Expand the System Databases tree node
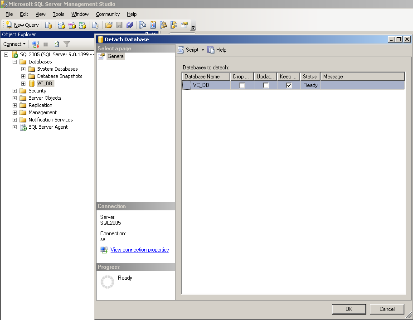This screenshot has width=413, height=320. tap(24, 69)
